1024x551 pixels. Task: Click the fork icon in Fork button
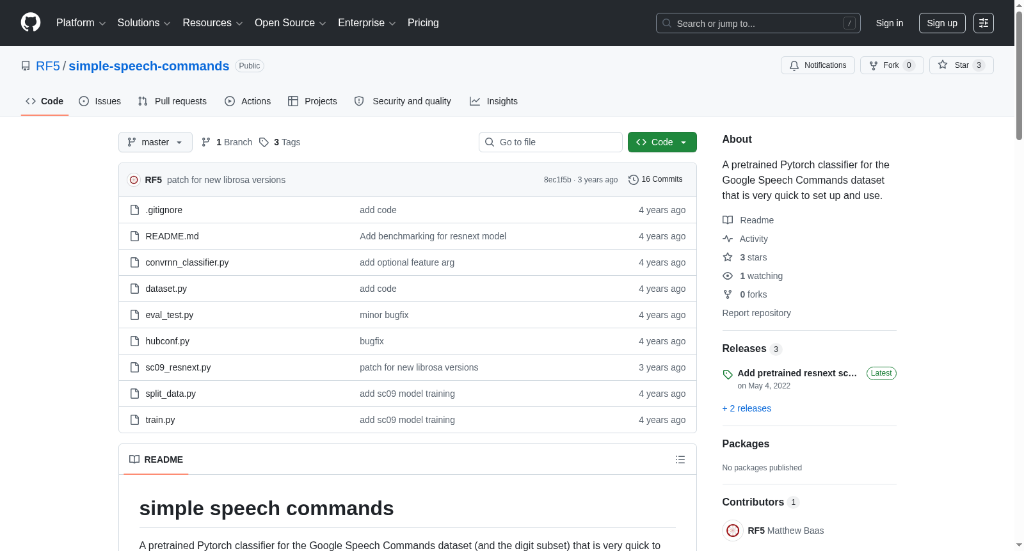coord(874,65)
